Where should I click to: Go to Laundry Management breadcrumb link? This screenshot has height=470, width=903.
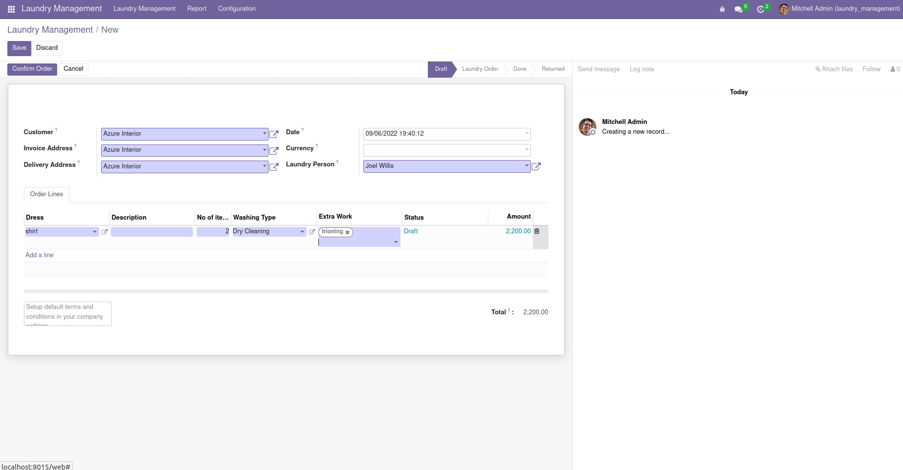click(x=50, y=30)
